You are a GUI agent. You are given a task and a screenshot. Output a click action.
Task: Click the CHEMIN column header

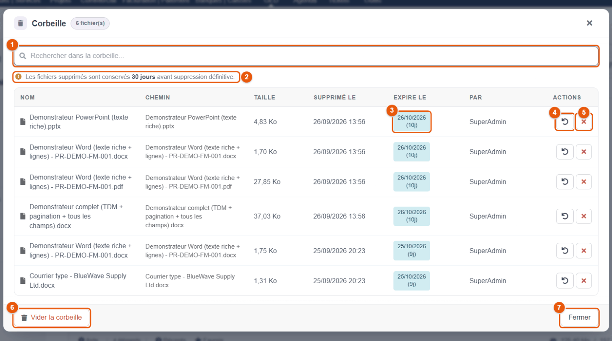tap(157, 97)
